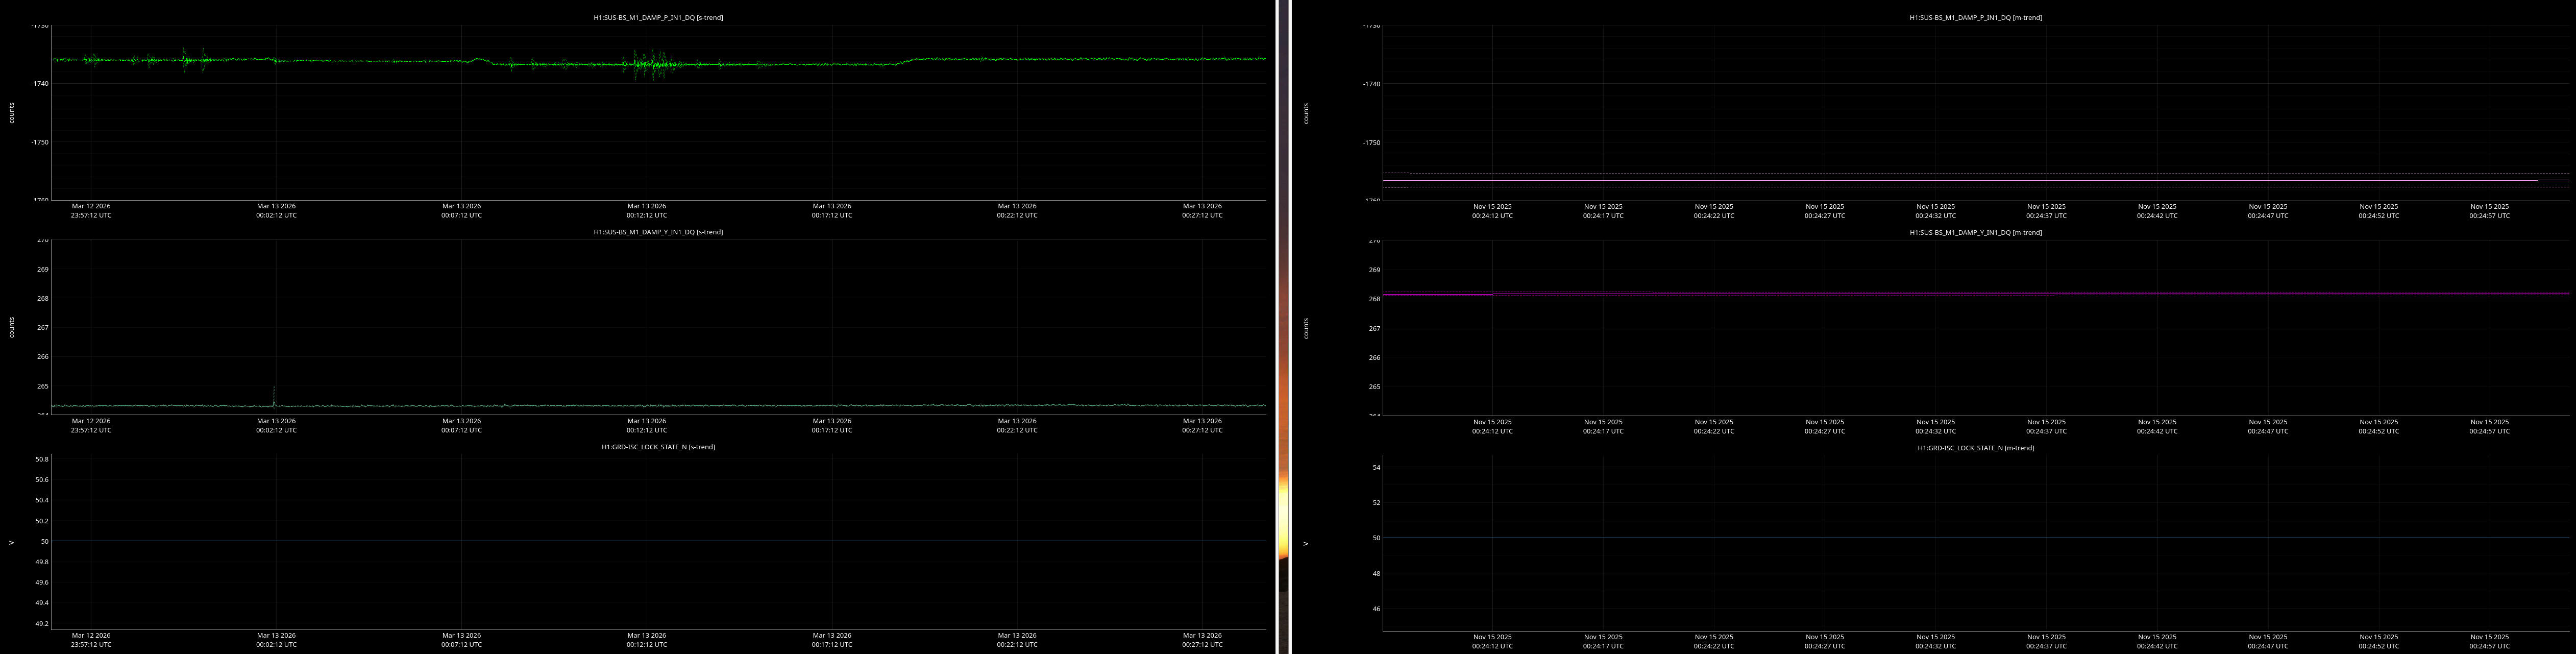Click the H1:GRD-ISC_LOCK_STATE_N [s-trend] plot title
The image size is (2576, 654).
(658, 447)
